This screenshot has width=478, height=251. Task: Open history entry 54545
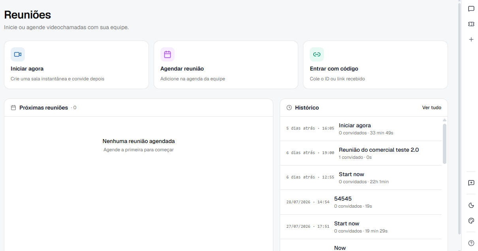[x=361, y=202]
